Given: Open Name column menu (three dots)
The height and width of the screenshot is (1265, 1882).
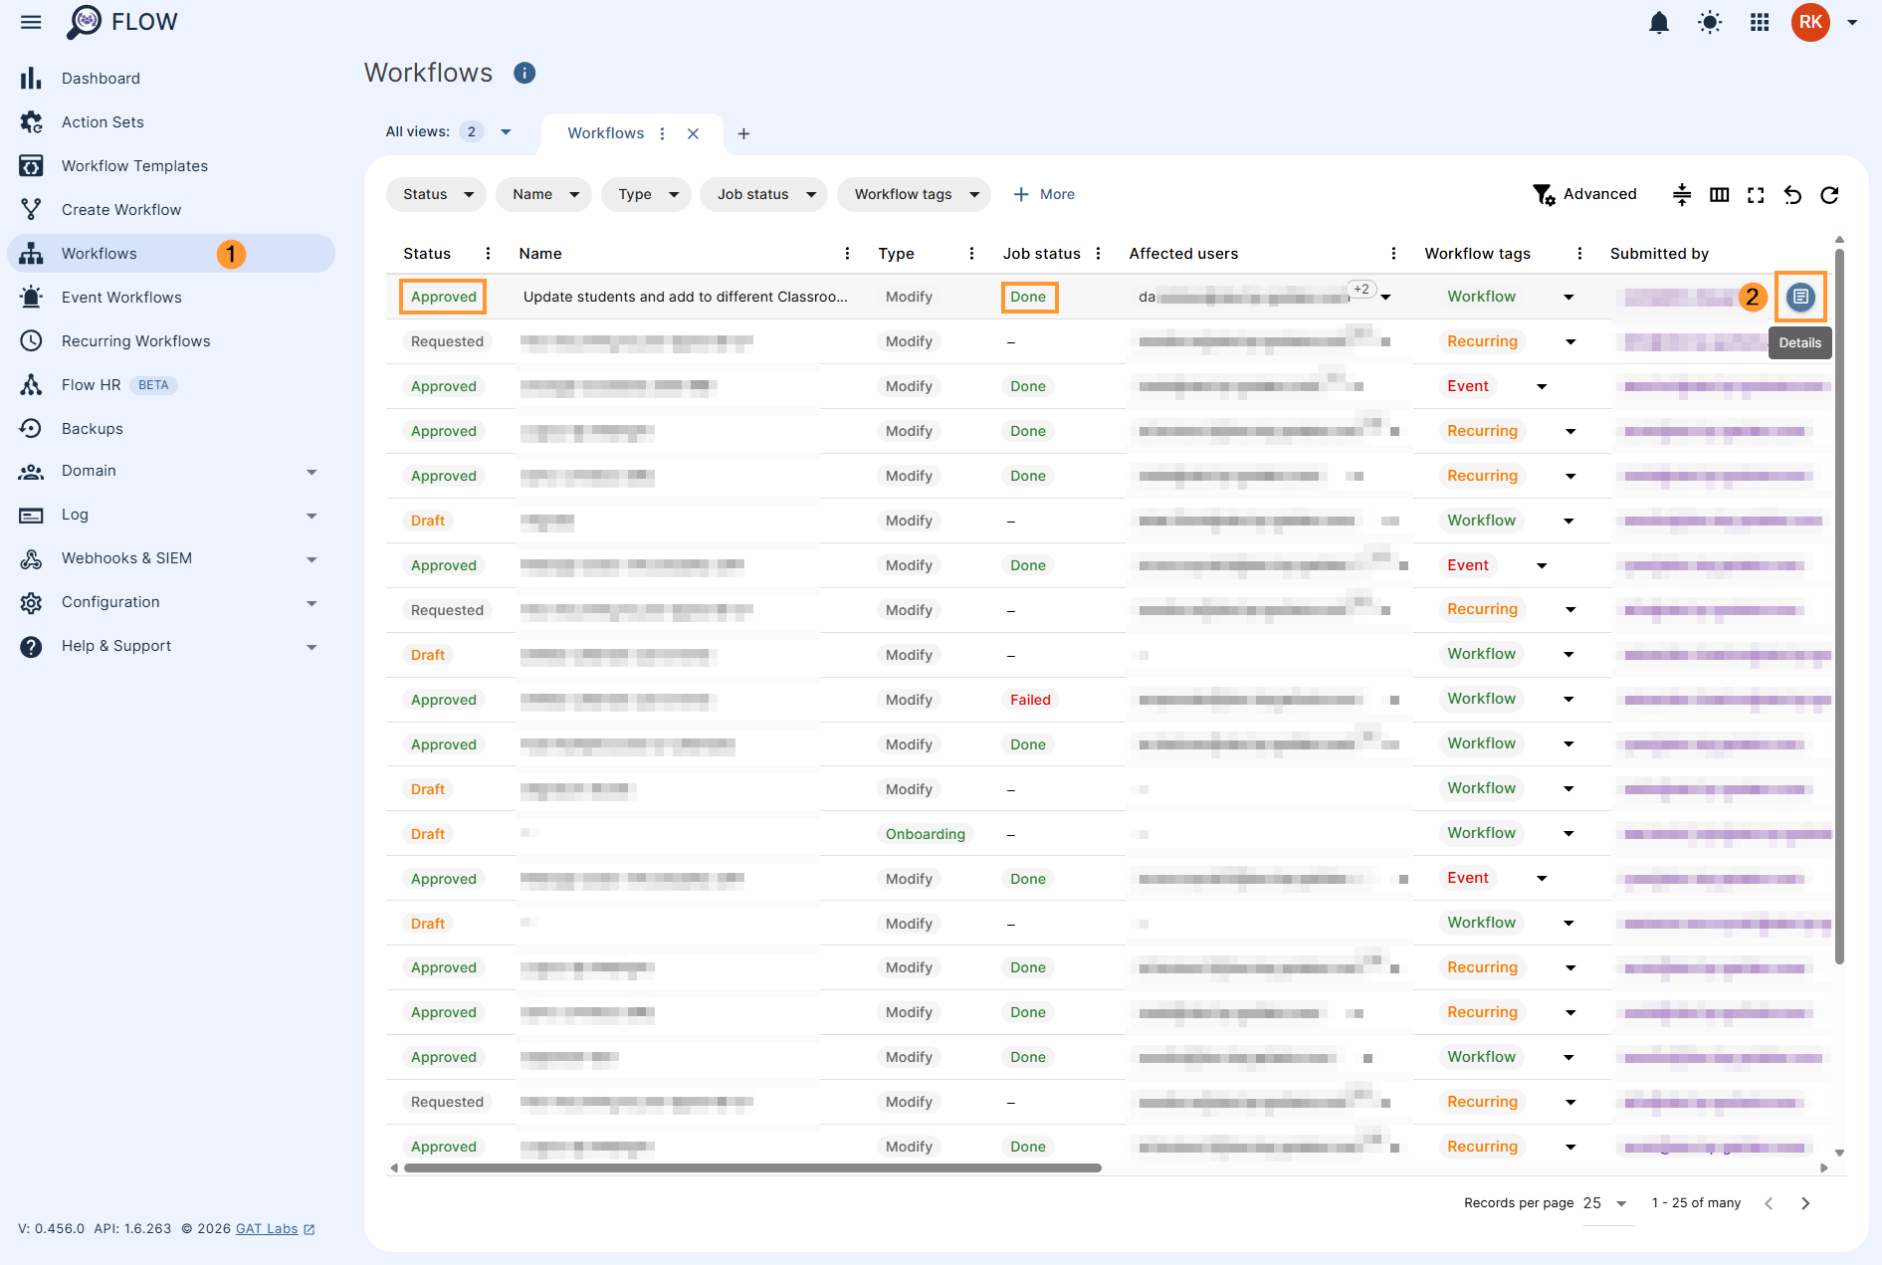Looking at the screenshot, I should tap(847, 254).
